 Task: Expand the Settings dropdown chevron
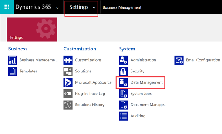pos(94,8)
